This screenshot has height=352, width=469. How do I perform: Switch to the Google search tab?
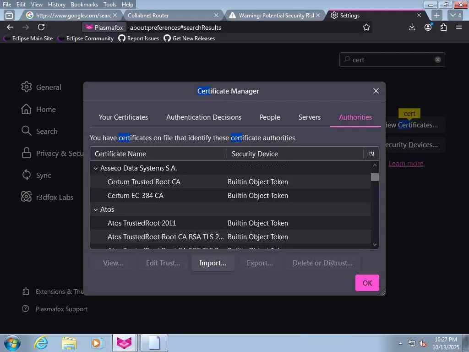(71, 15)
